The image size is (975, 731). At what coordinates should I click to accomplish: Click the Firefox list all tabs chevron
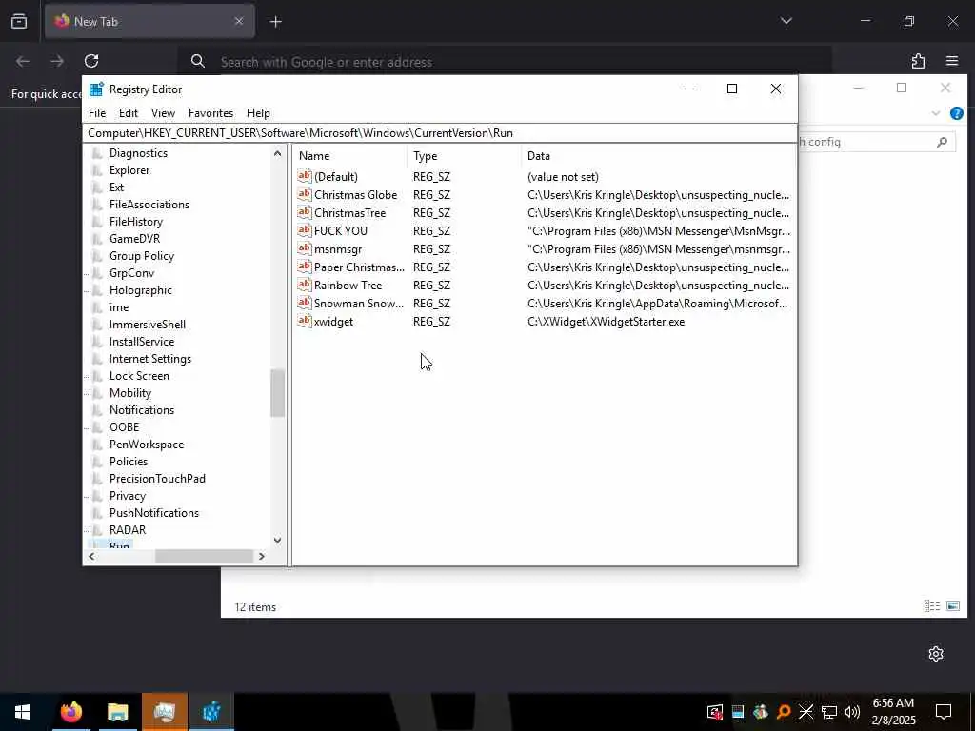click(786, 21)
